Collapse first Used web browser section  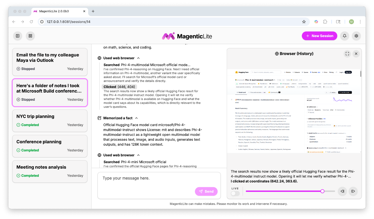point(138,58)
